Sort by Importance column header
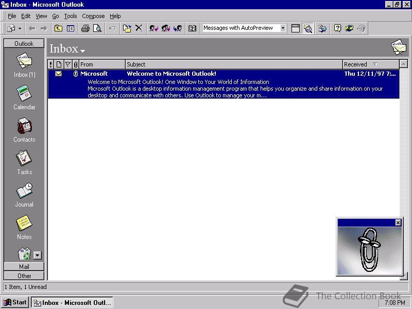 coord(50,64)
